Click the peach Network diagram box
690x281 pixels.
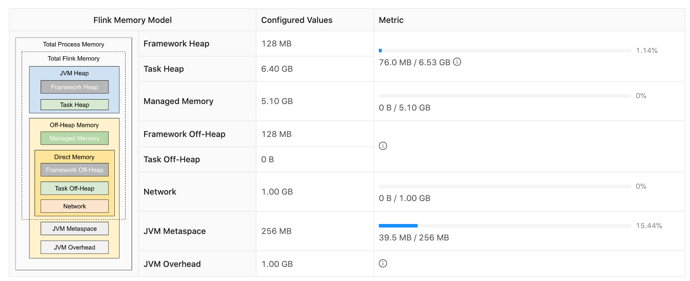coord(74,206)
